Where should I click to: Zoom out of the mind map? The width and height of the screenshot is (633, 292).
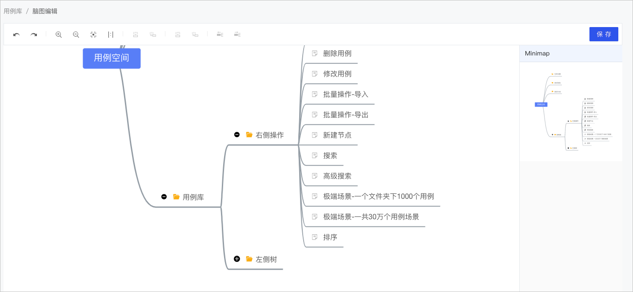[x=76, y=34]
